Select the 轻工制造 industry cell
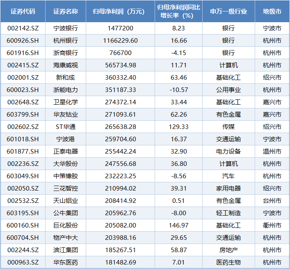 coord(228,213)
